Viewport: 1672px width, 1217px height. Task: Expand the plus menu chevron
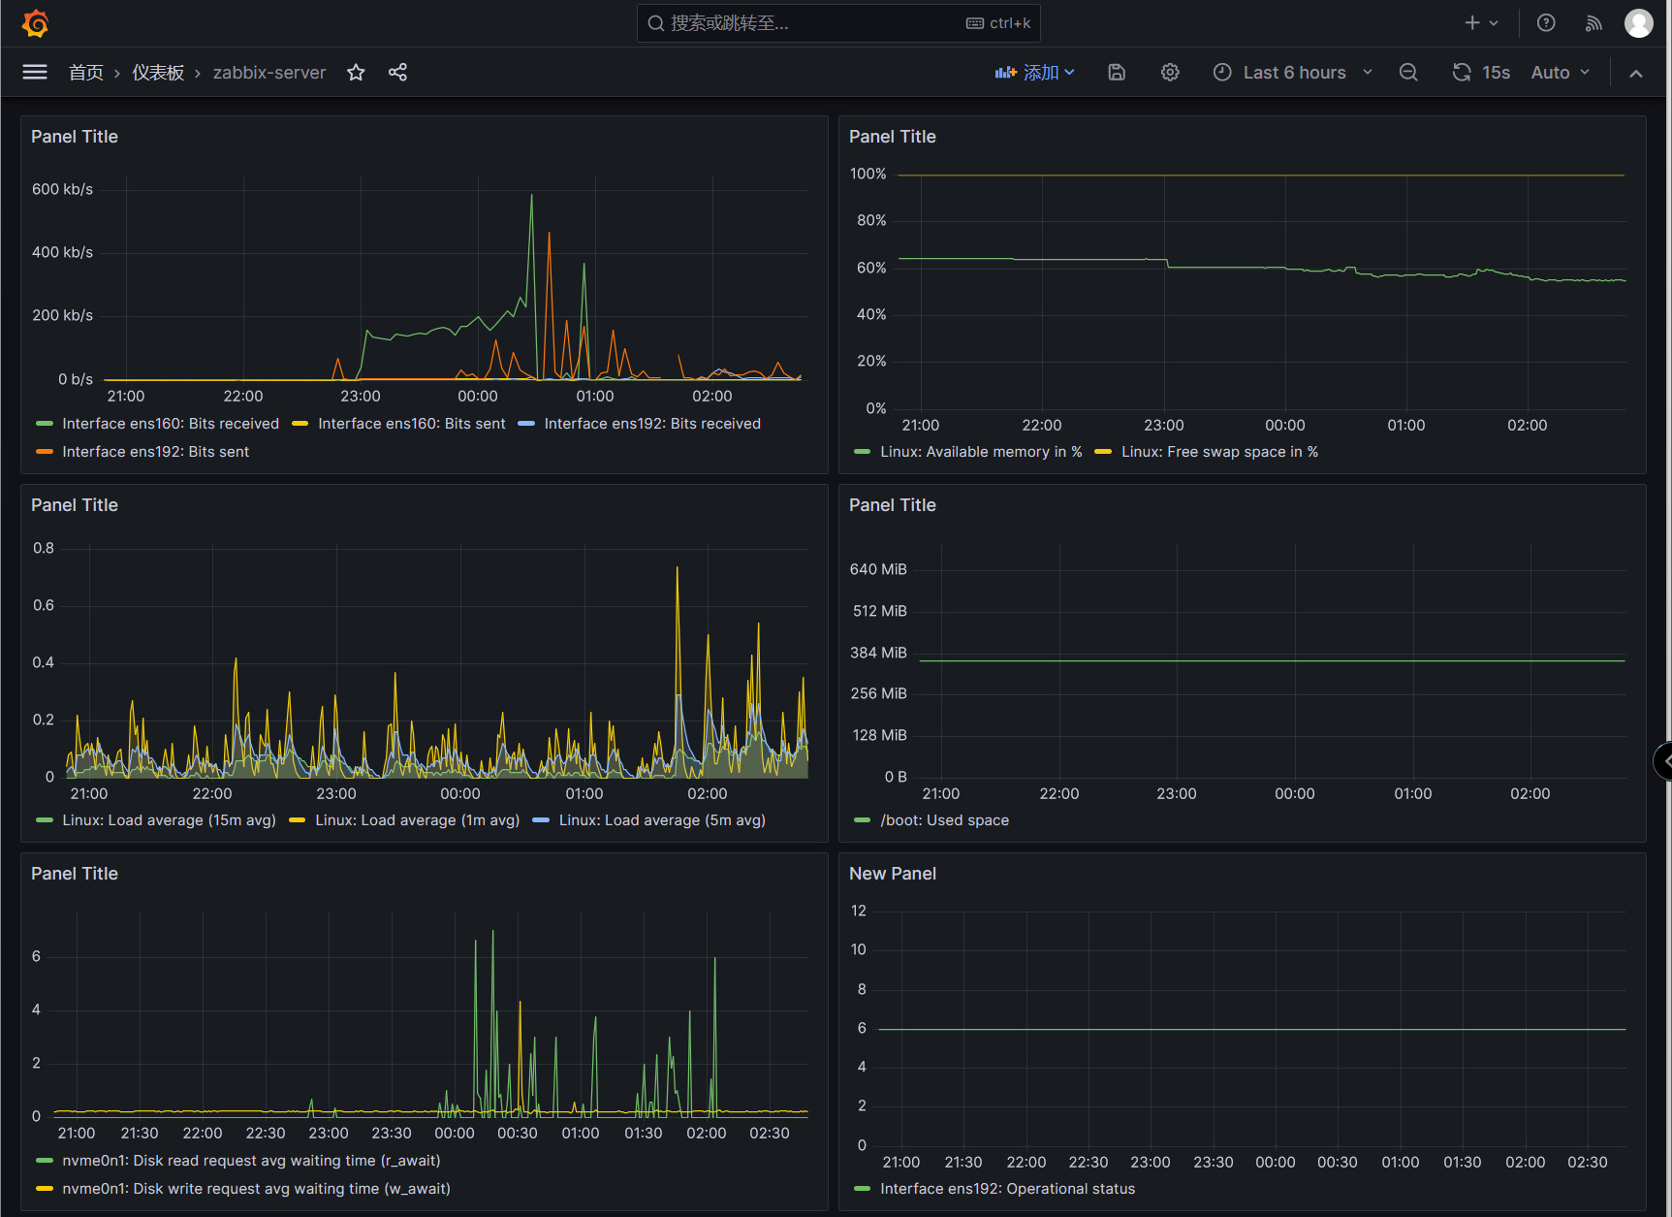[x=1494, y=23]
